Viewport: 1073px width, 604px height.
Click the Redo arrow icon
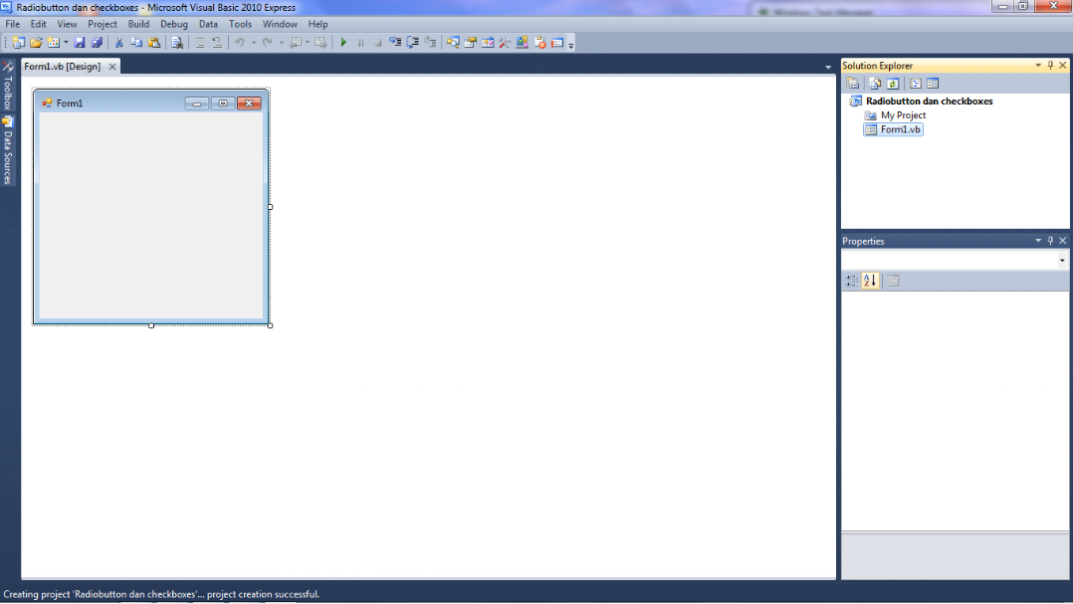[x=268, y=43]
